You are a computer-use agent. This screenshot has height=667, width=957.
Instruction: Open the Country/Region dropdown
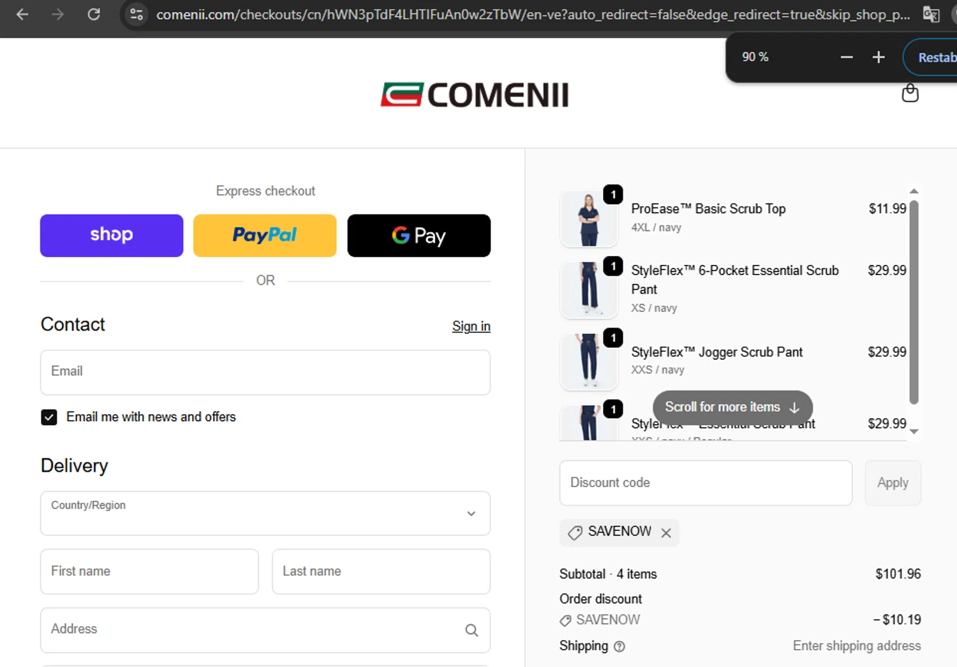(265, 513)
